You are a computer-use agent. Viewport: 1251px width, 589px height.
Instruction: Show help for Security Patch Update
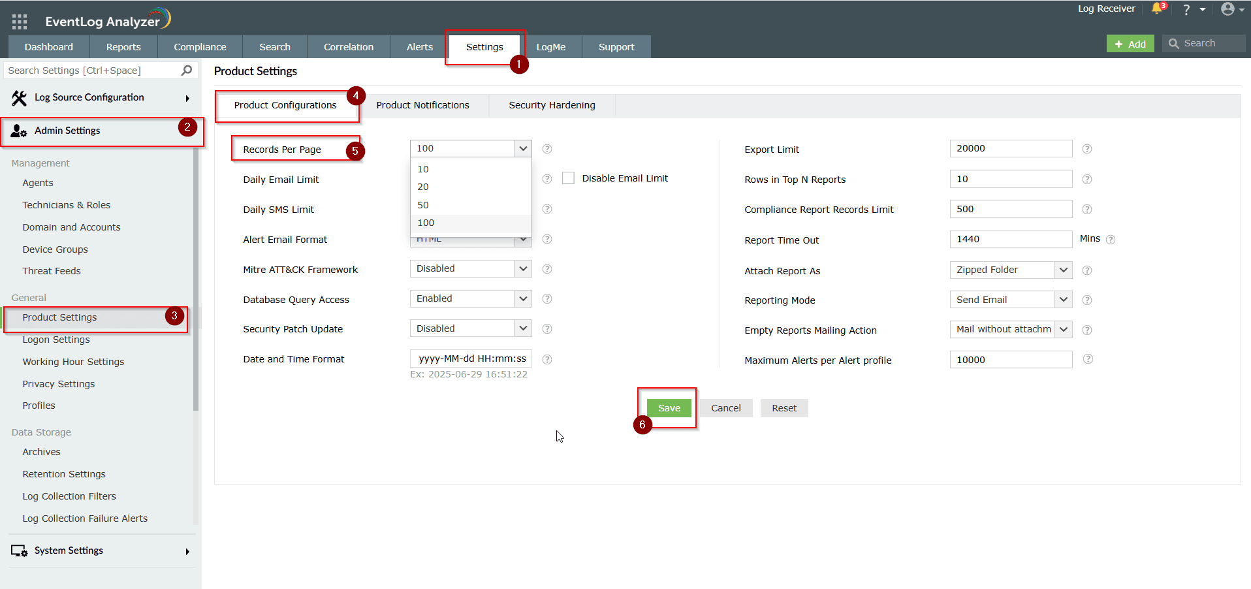coord(547,329)
